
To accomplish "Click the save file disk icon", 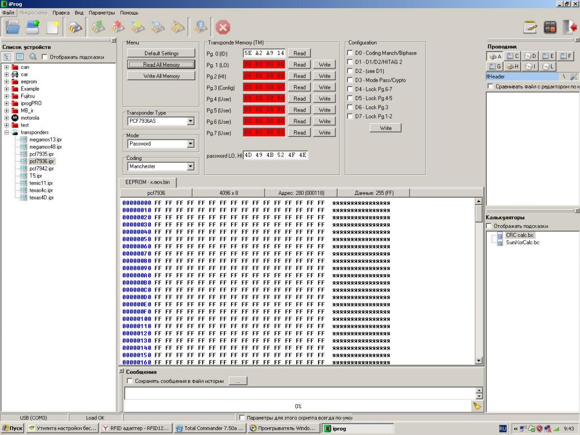I will 33,28.
